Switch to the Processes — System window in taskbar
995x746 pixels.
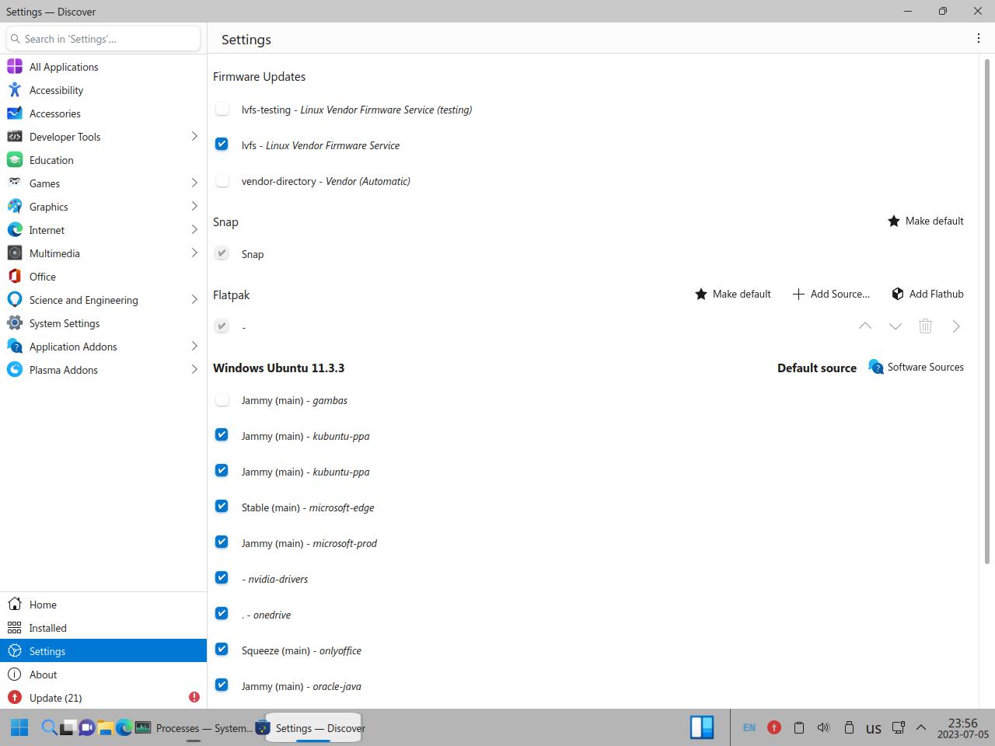pos(194,728)
